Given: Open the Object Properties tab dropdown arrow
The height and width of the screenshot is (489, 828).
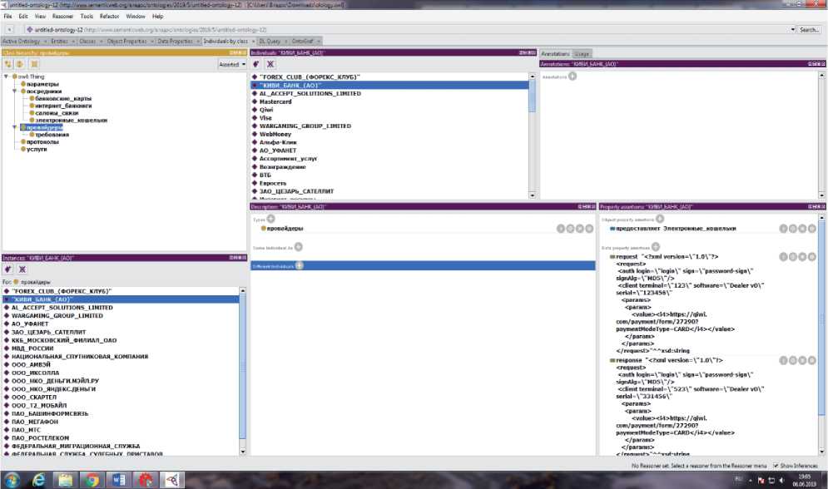Looking at the screenshot, I should click(x=152, y=41).
